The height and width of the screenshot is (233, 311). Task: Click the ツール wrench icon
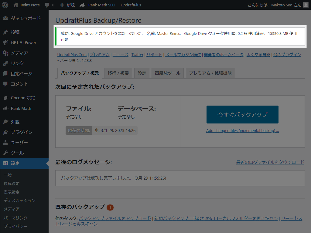pos(5,153)
